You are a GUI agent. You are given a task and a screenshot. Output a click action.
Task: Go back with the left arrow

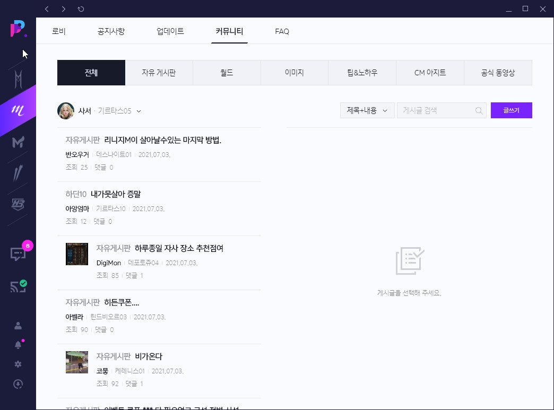47,9
